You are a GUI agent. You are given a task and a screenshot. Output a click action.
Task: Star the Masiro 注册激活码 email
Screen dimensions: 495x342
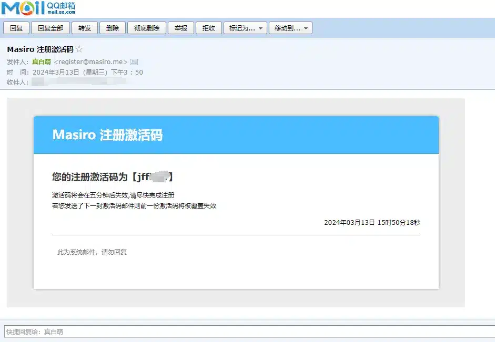point(79,49)
